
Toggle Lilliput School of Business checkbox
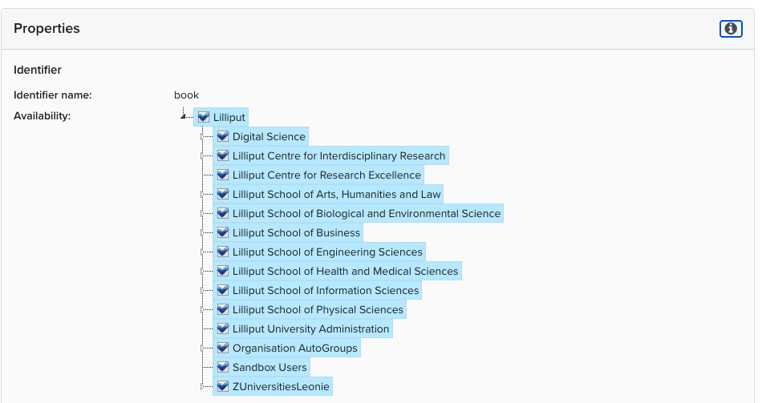point(223,233)
